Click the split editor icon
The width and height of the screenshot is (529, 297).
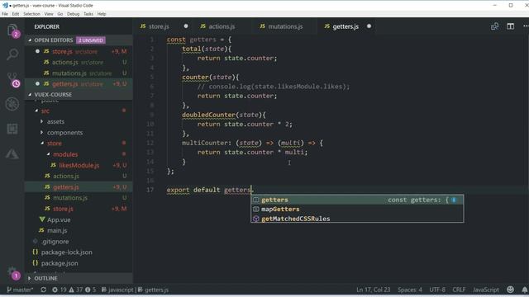click(x=511, y=26)
